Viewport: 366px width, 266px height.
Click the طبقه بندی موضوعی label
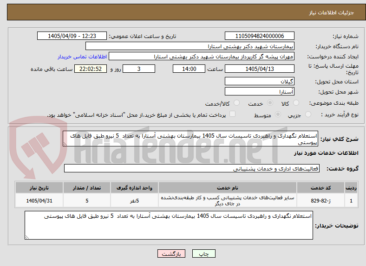(x=334, y=103)
